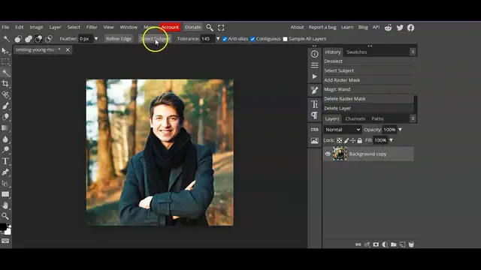Toggle fullscreen mode icon

(x=221, y=28)
